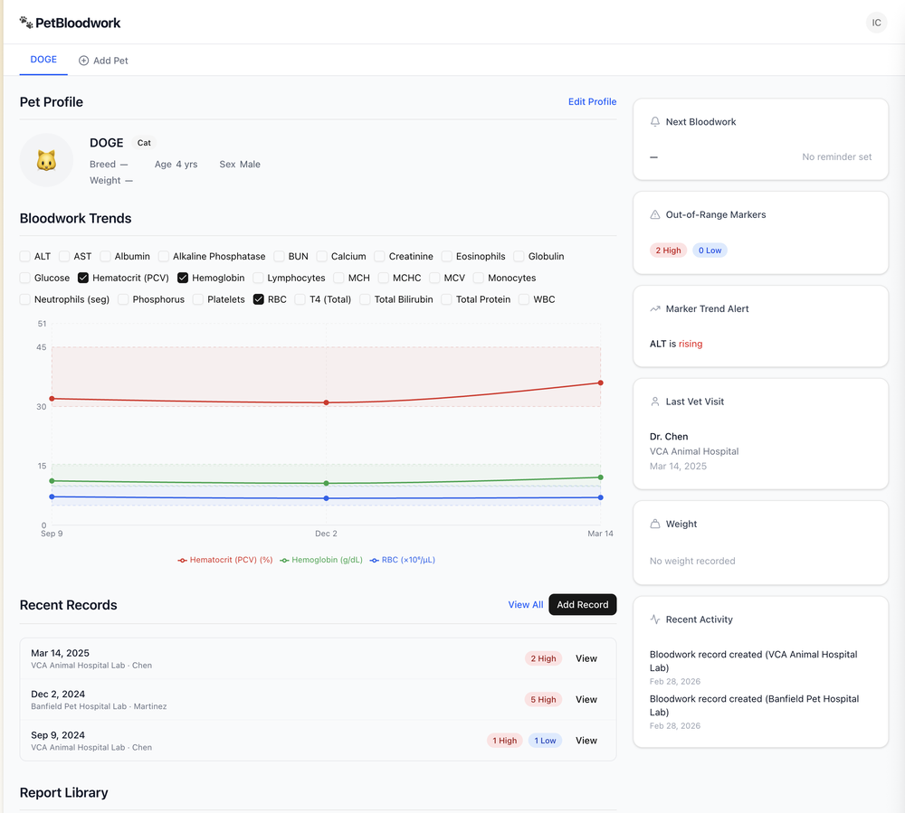Open the IC user avatar

tap(876, 23)
